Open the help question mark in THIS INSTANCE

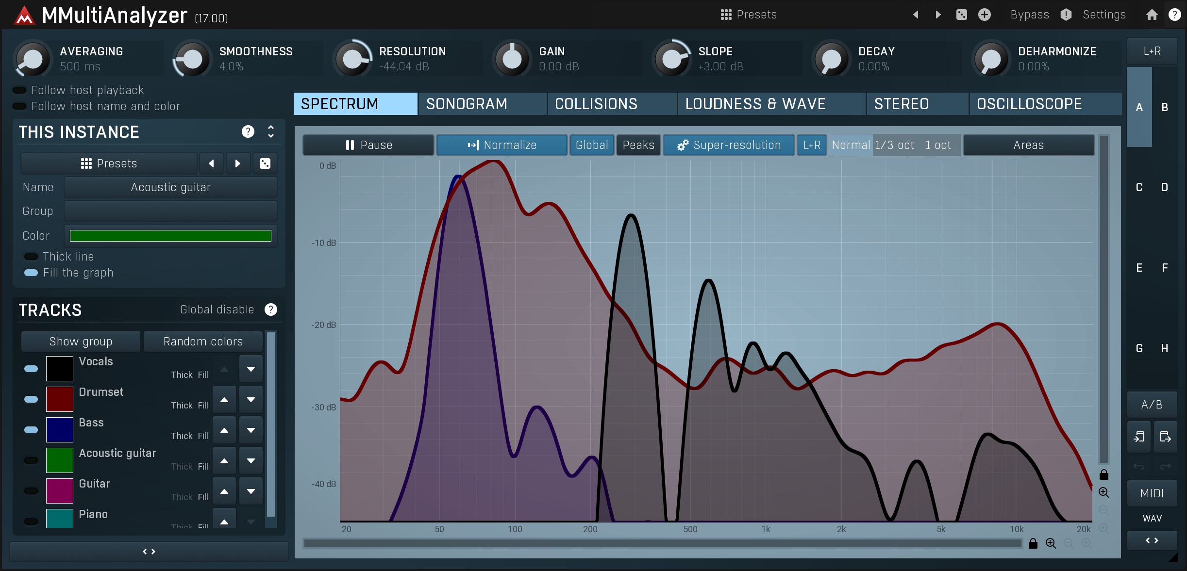pyautogui.click(x=248, y=131)
